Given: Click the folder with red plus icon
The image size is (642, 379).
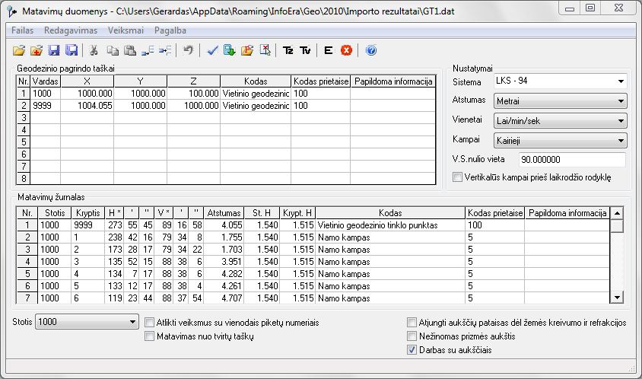Looking at the screenshot, I should [37, 50].
